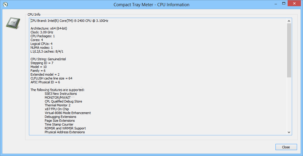Click 'APIC Physical ID = 6' line
The height and width of the screenshot is (156, 303).
tap(45, 82)
